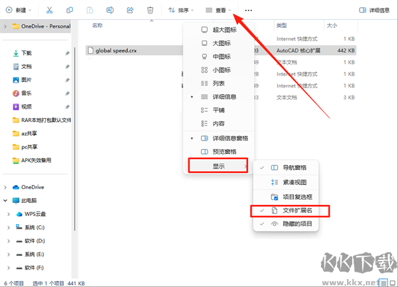Open the 新建 (New) dropdown button
Viewport: 398px width, 287px height.
point(19,10)
